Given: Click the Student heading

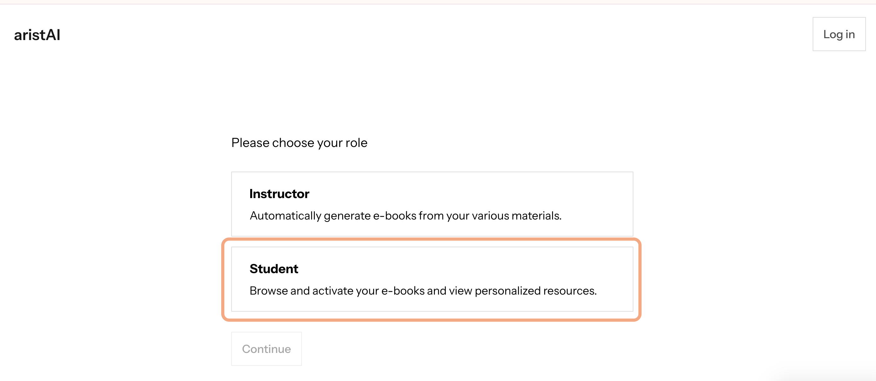Looking at the screenshot, I should [x=274, y=269].
